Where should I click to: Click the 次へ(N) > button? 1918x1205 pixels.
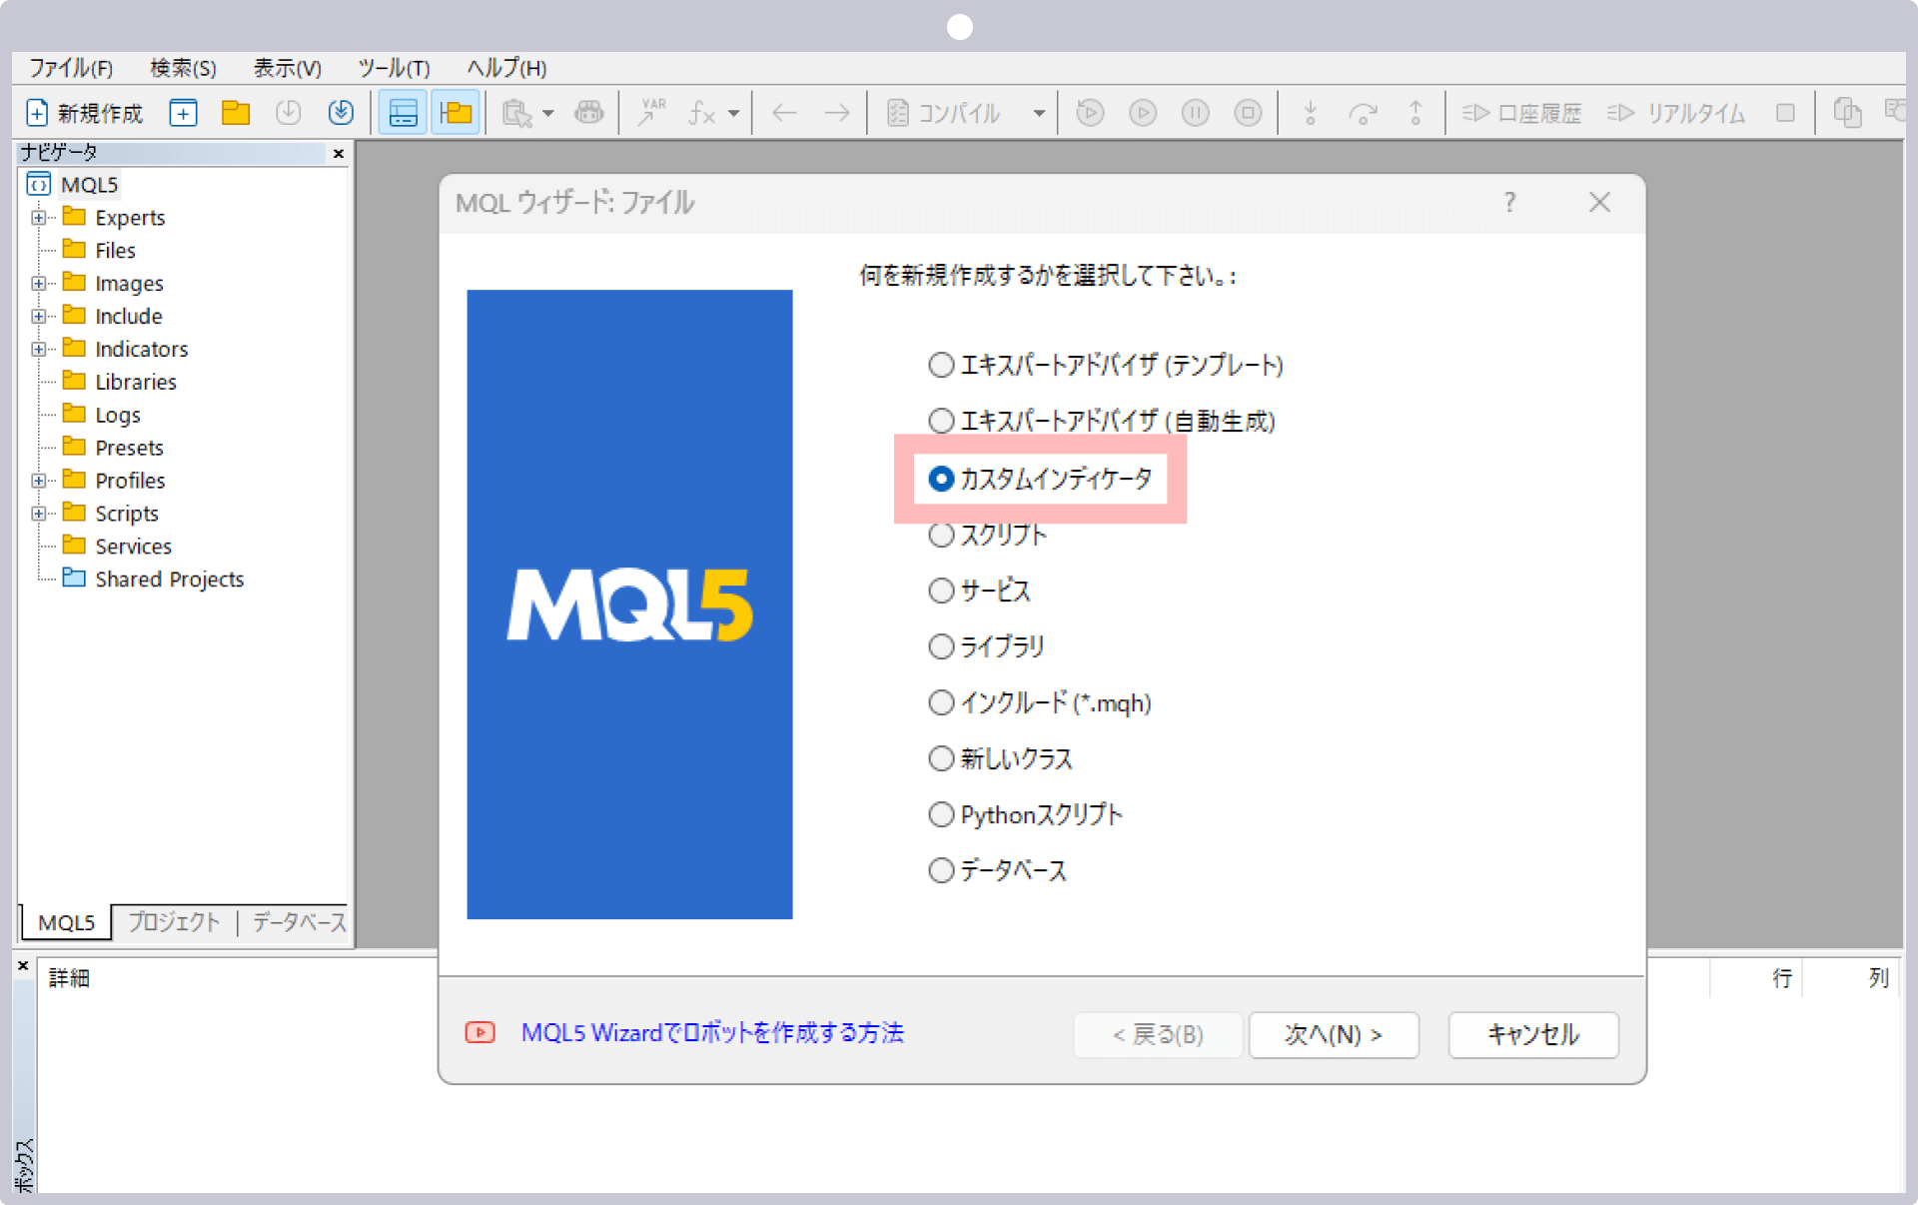(1334, 1034)
